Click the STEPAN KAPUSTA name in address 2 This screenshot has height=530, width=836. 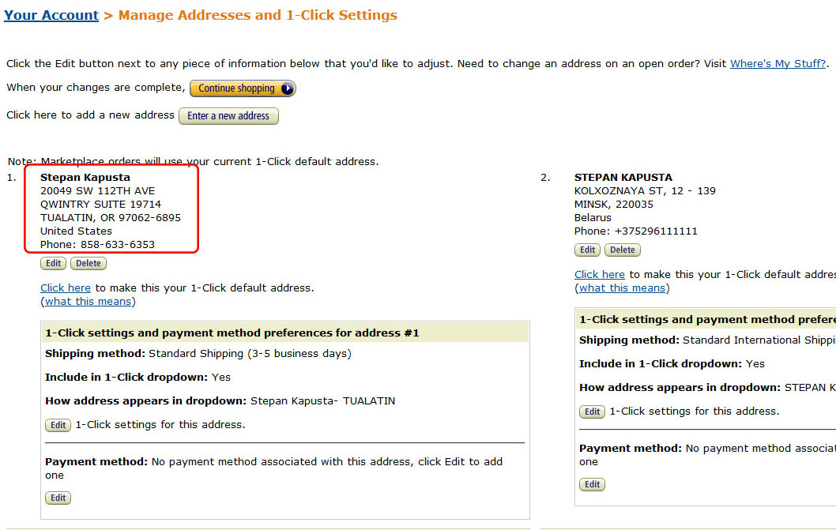coord(623,178)
